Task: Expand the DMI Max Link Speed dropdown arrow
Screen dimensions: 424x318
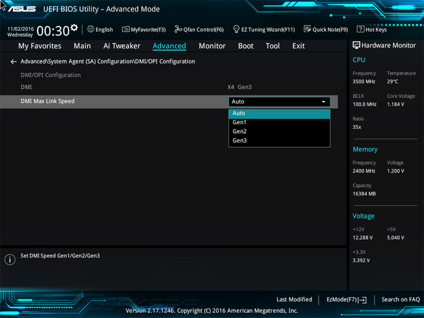Action: coord(323,102)
